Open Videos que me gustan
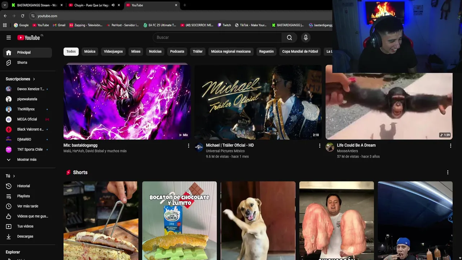Screen dimensions: 462x260 27,216
